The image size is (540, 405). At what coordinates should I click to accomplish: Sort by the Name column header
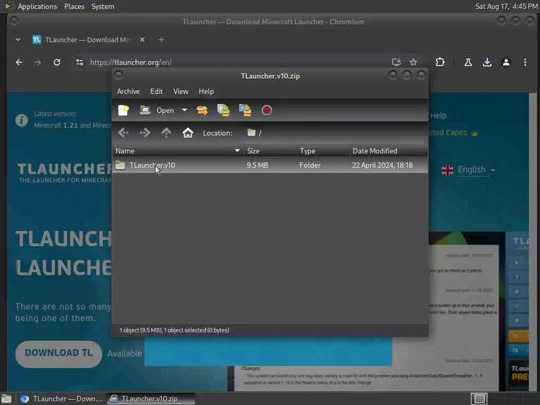pos(178,151)
